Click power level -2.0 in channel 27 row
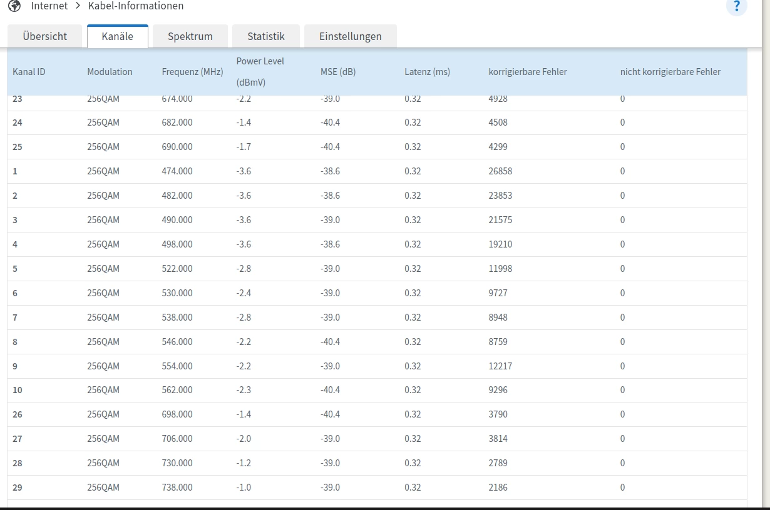 244,439
